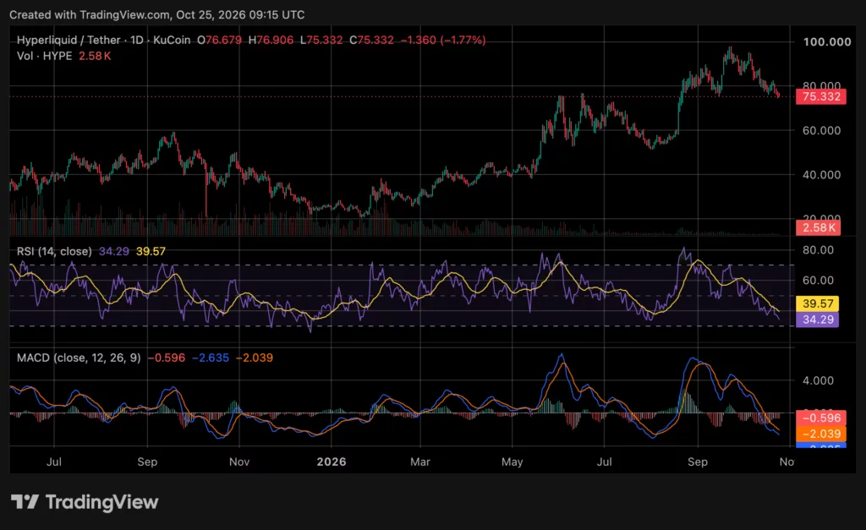Click the Vol · HYPE legend label
This screenshot has height=530, width=866.
[x=44, y=56]
